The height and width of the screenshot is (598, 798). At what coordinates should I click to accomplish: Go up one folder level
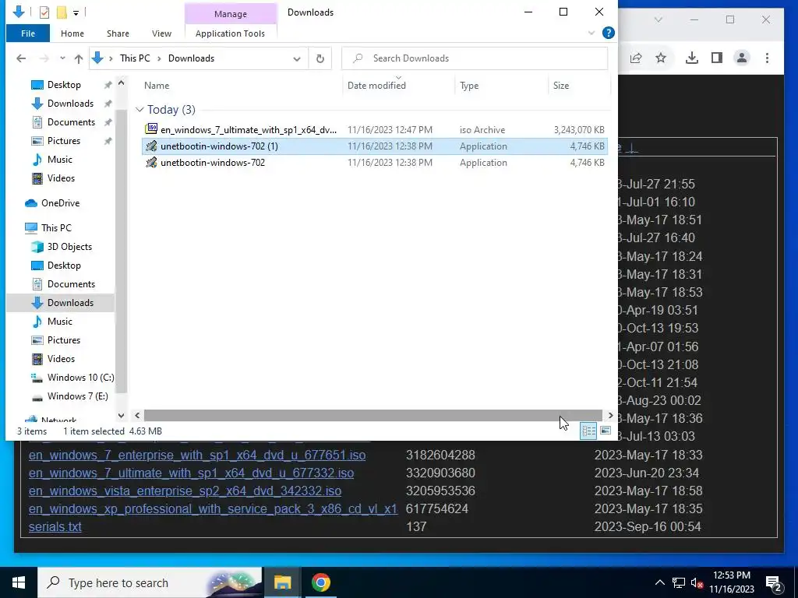79,58
